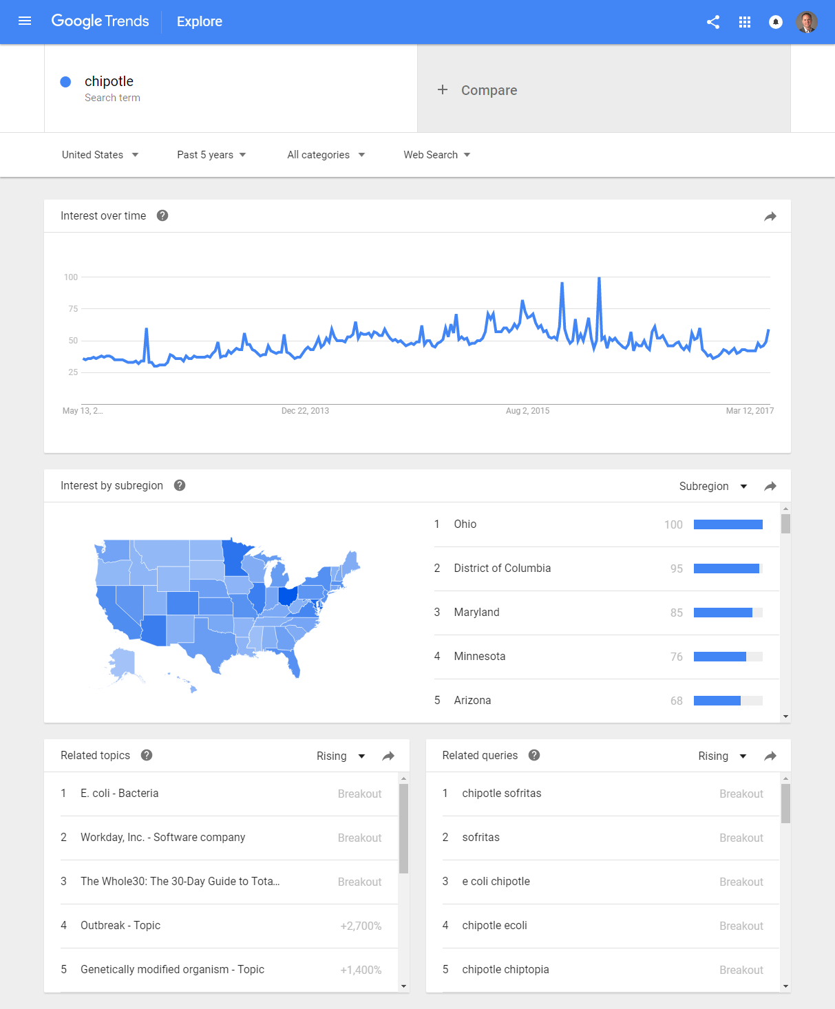Click the Compare add-term button

478,90
